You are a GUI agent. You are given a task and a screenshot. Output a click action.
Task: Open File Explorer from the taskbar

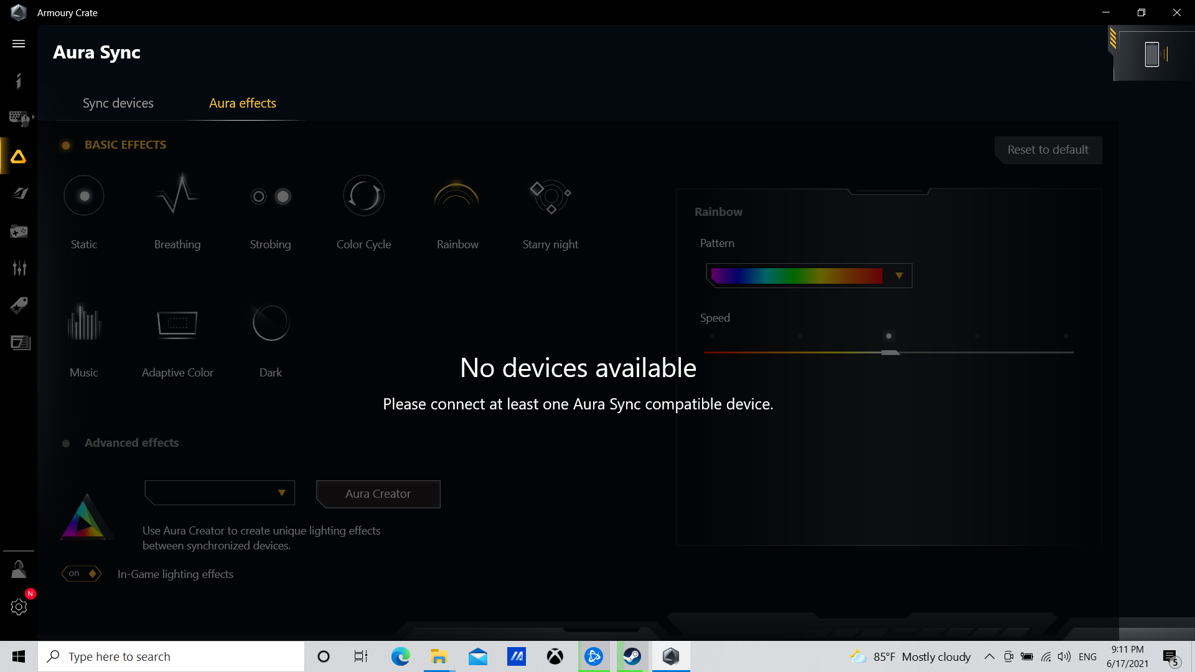pyautogui.click(x=439, y=656)
